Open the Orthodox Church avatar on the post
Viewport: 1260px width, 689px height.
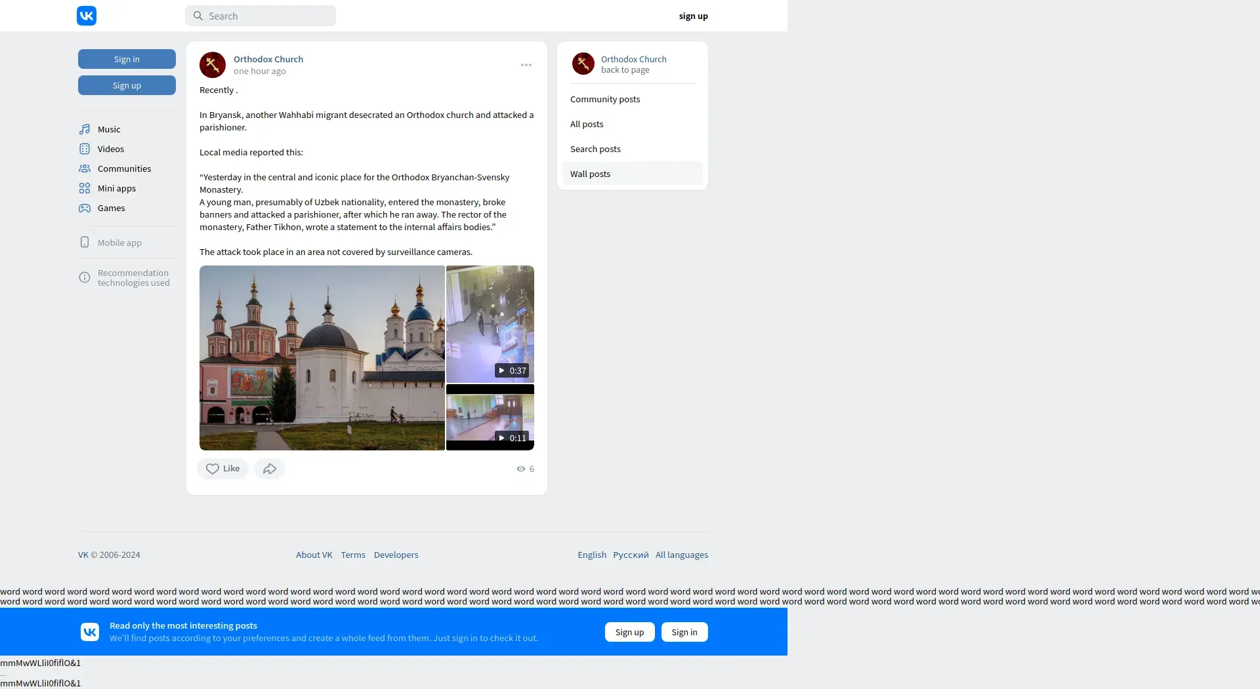coord(213,65)
